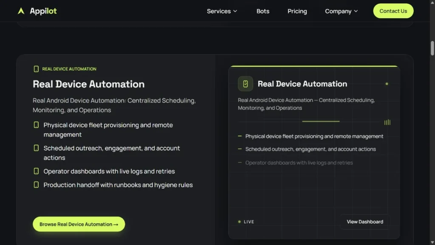Click the device check icon in the card header

coord(245,84)
